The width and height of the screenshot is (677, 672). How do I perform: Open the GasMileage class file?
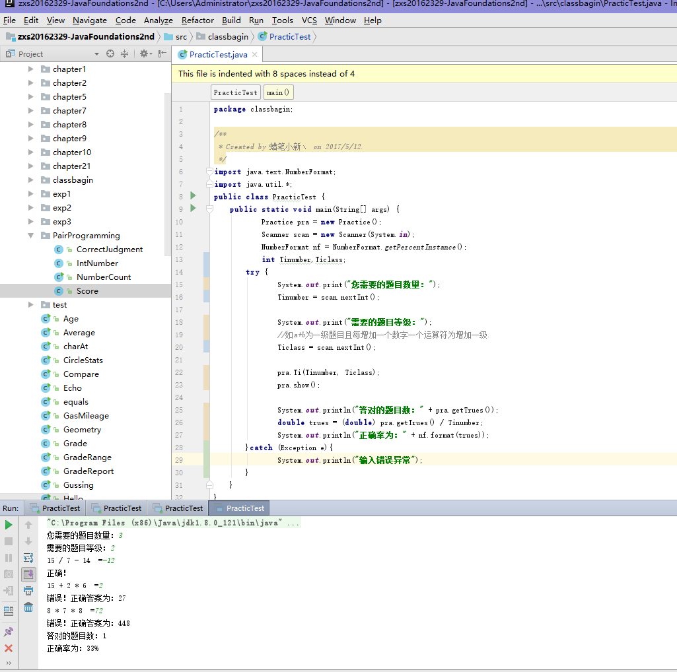pos(86,416)
